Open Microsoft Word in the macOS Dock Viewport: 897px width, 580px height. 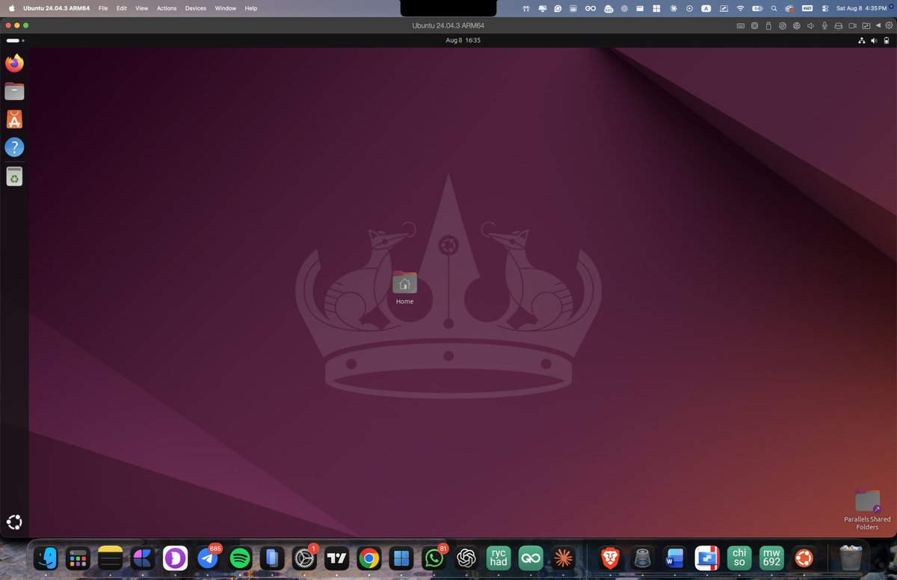(x=674, y=558)
